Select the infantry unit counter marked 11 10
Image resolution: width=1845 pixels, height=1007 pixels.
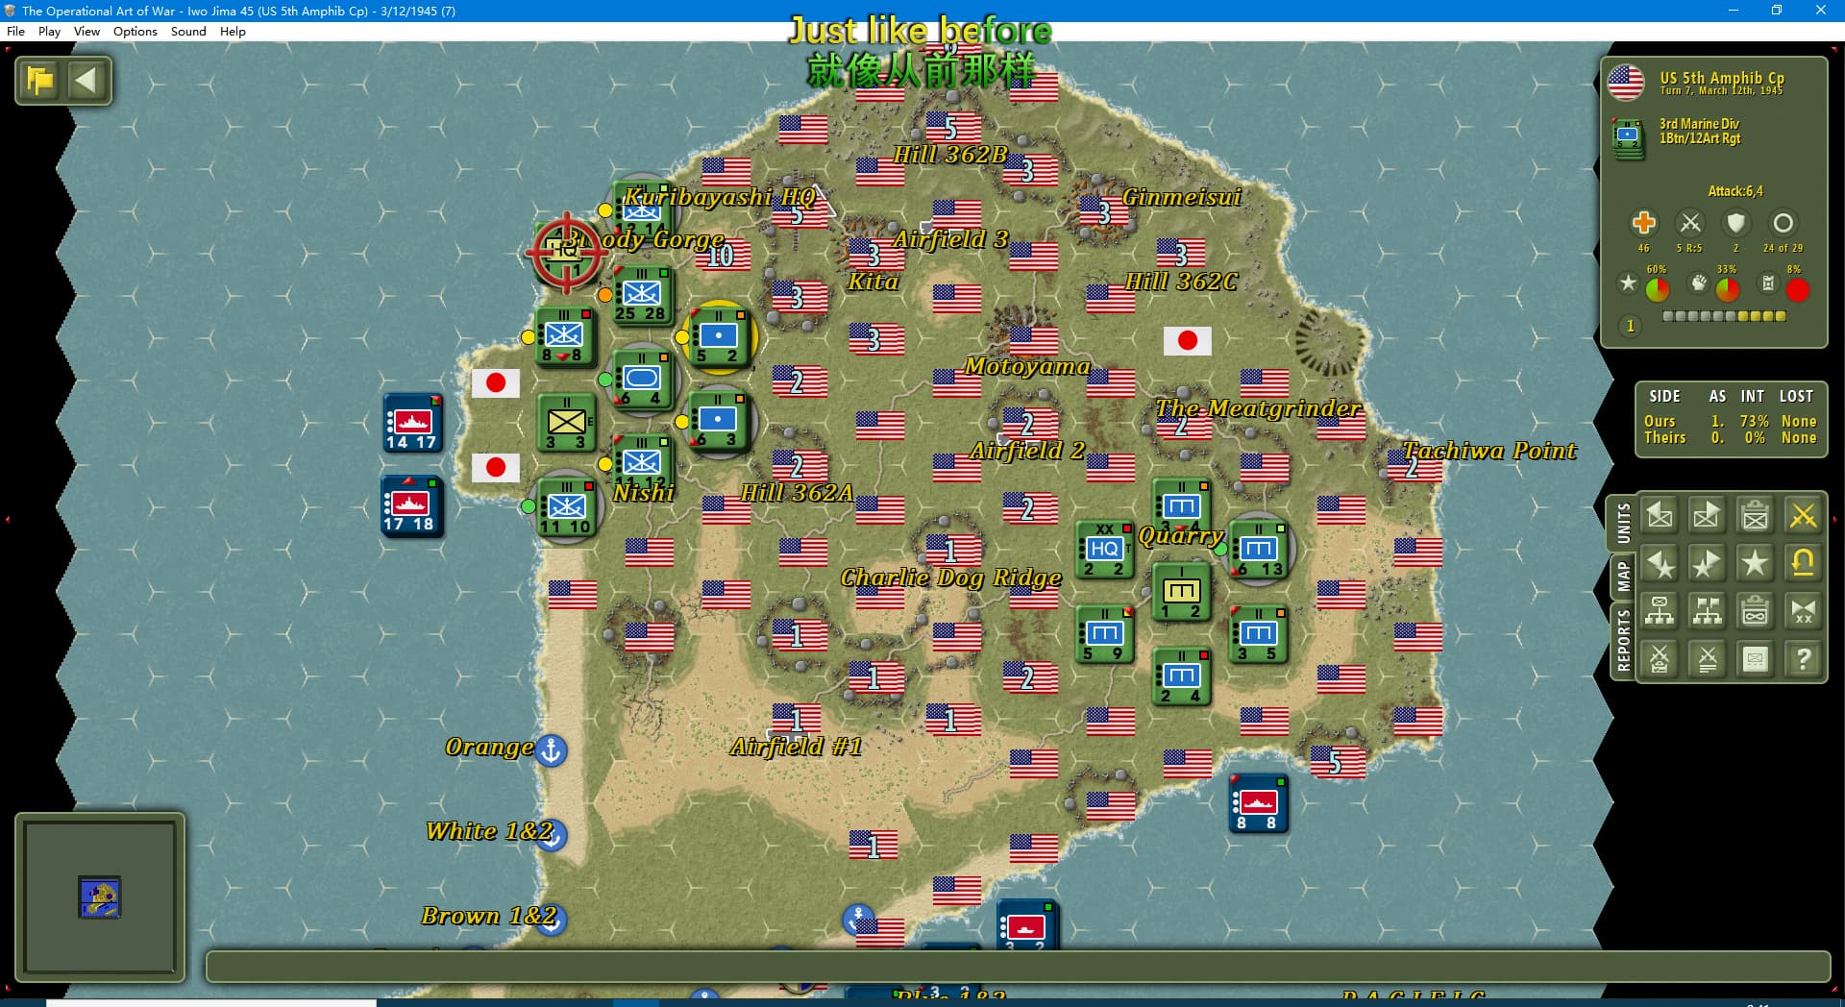click(565, 507)
